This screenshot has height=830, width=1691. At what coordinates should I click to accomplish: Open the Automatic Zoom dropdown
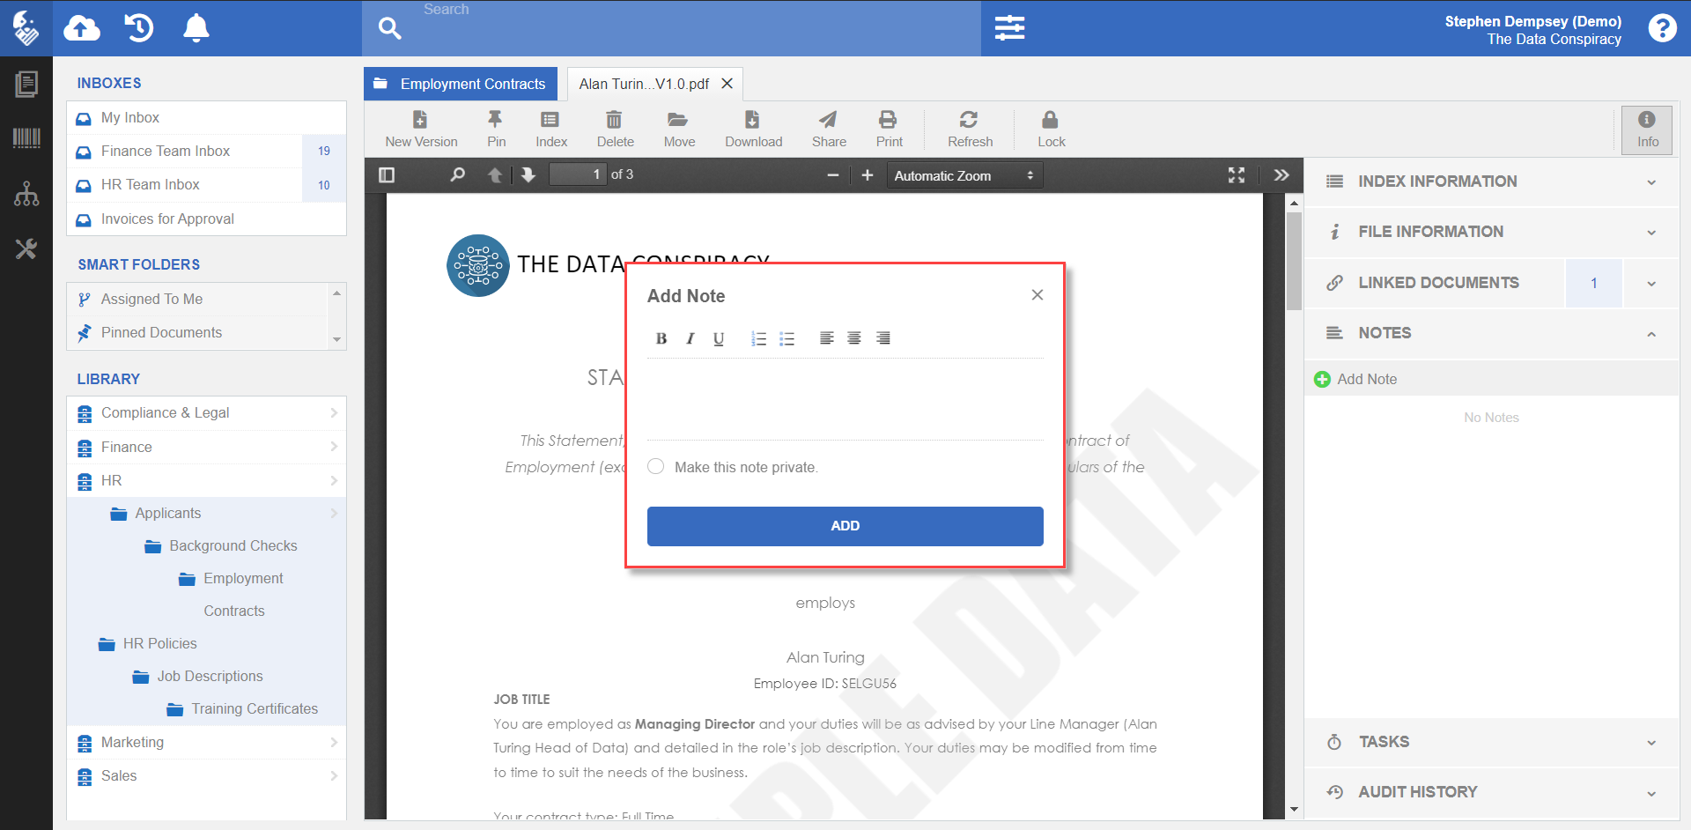(x=964, y=175)
